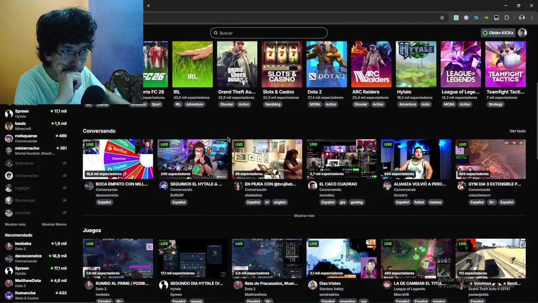This screenshot has width=538, height=303.
Task: Click the fanodric channel avatar icon
Action: pos(387,186)
